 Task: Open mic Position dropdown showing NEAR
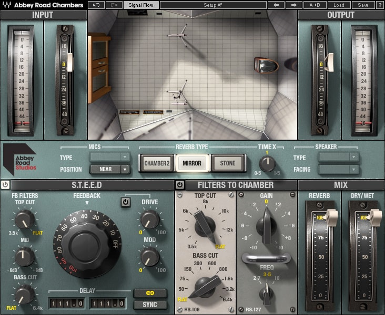tap(109, 170)
